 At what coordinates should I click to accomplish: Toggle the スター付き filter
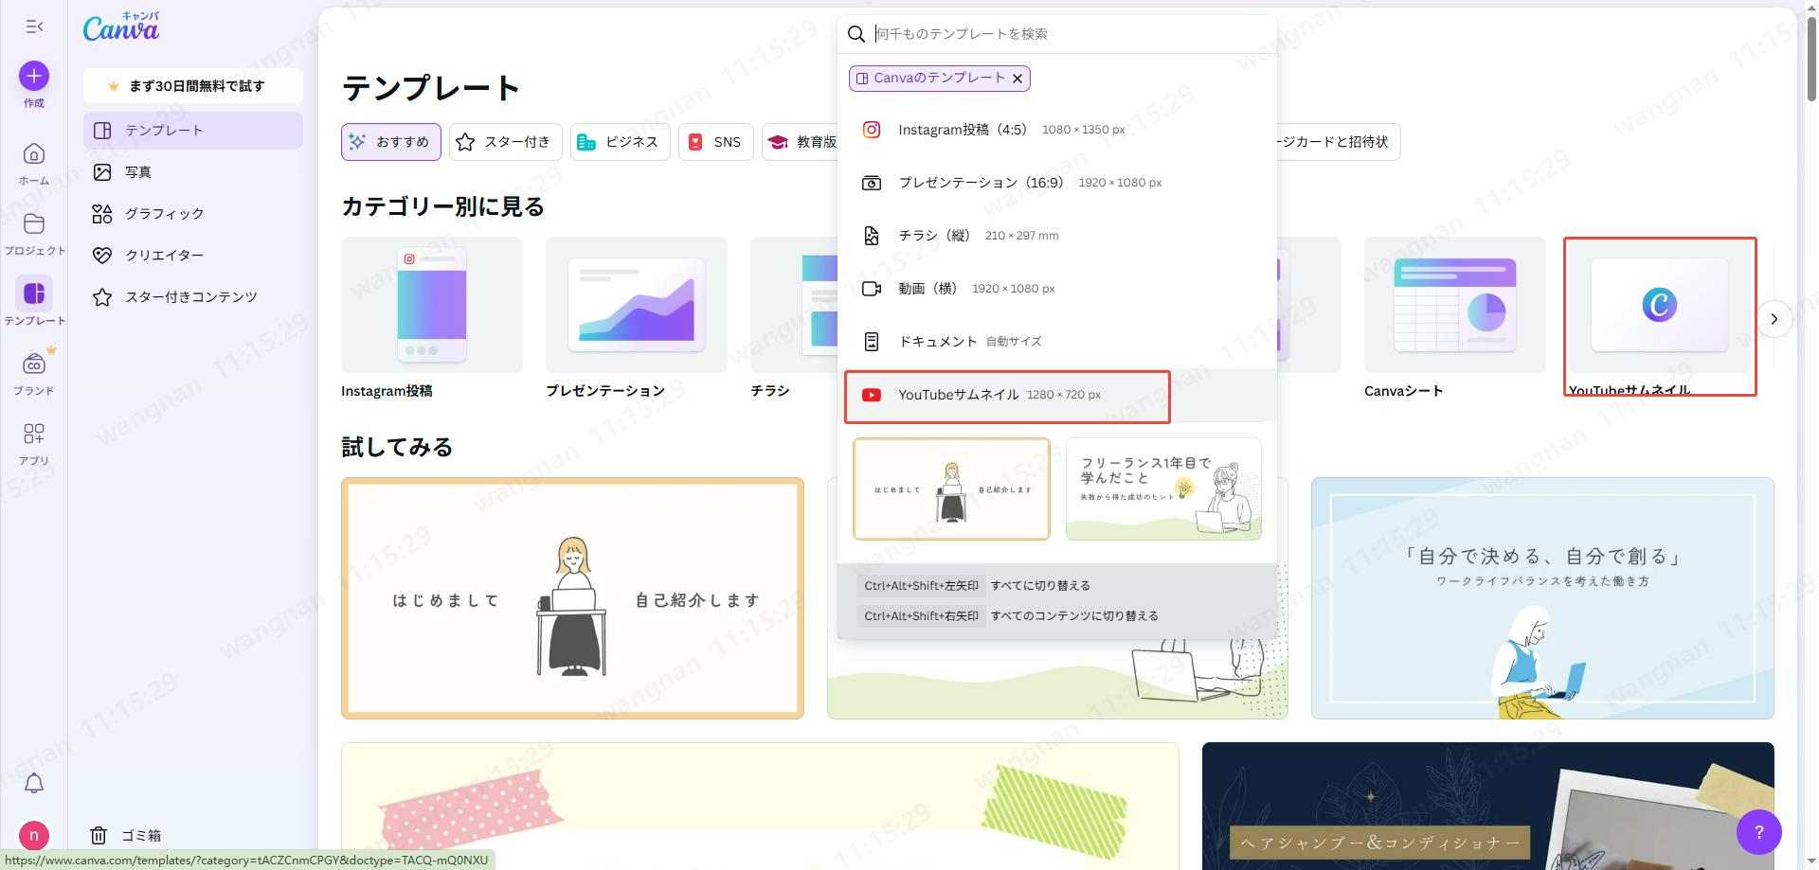[x=505, y=141]
